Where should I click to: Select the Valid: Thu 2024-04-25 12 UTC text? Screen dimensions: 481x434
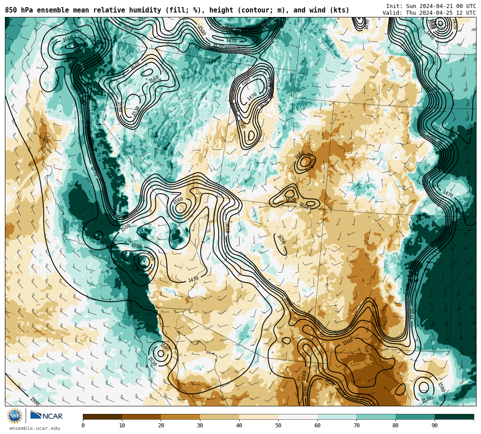pos(429,13)
